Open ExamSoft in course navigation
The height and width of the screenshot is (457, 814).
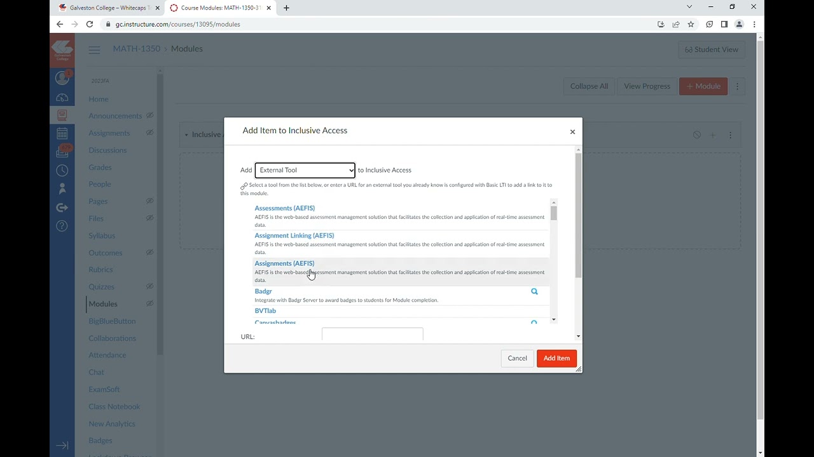(104, 389)
